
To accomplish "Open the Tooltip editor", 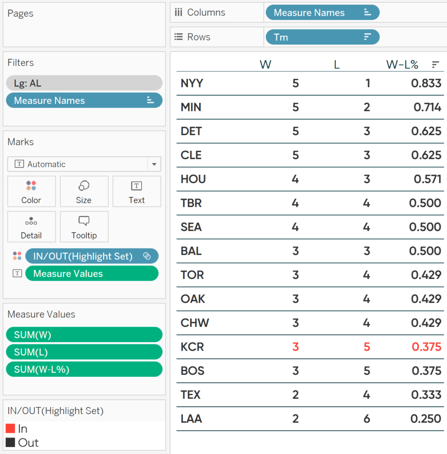I will (x=84, y=227).
